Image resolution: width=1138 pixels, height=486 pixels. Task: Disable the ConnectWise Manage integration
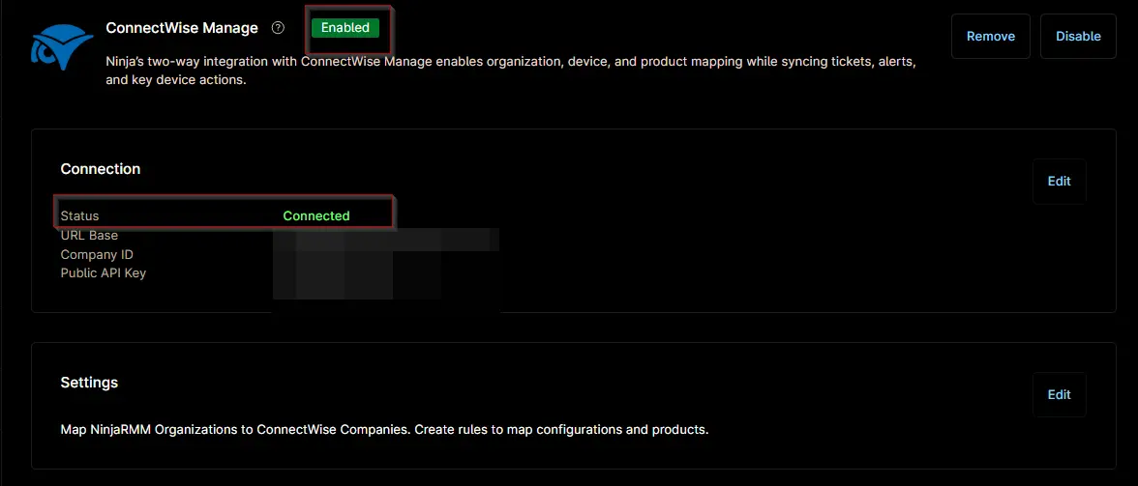pyautogui.click(x=1078, y=36)
